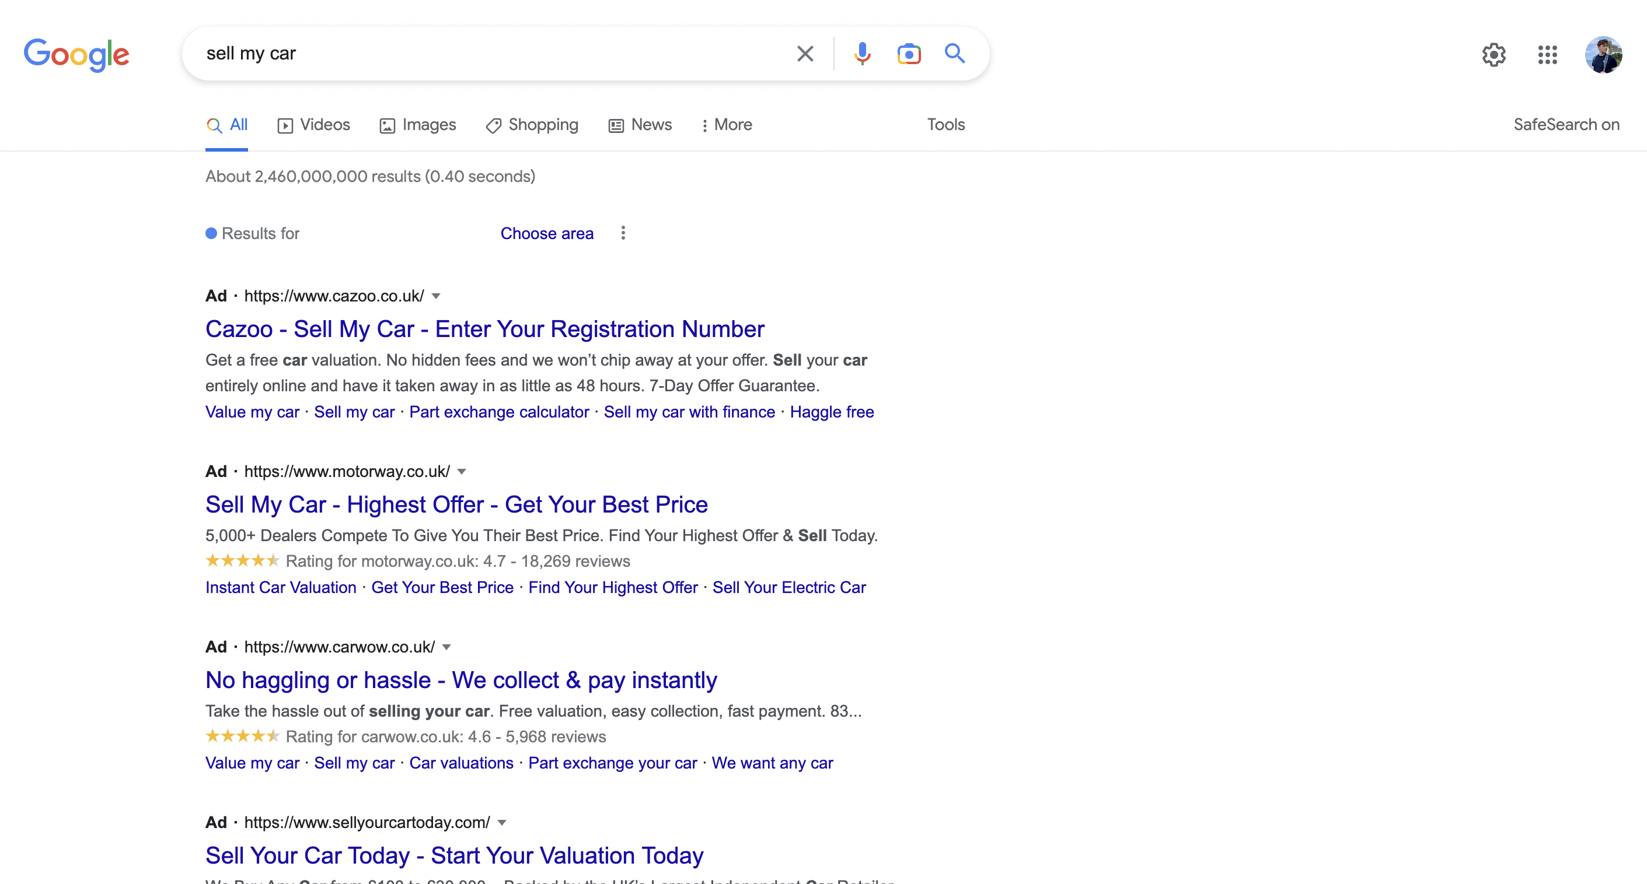
Task: Click the 'Haggle free' sitelink
Action: 832,413
